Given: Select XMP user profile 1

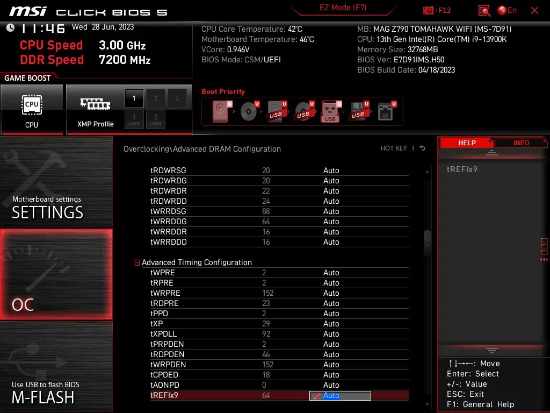Looking at the screenshot, I should pyautogui.click(x=134, y=120).
